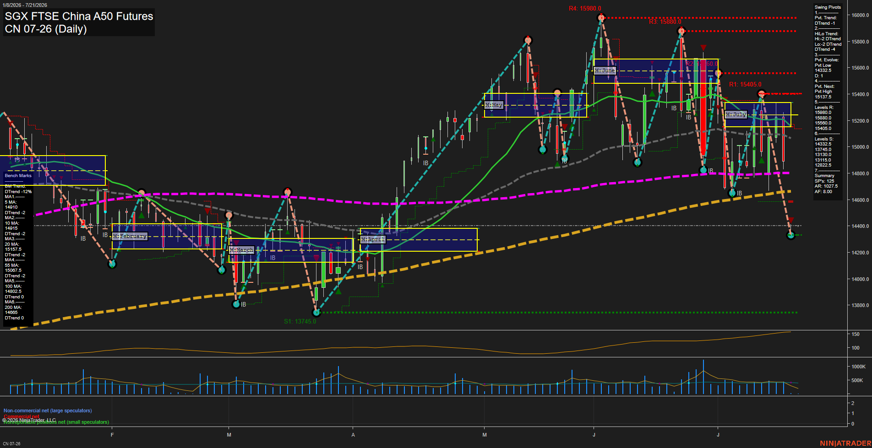Open the CN 07-26 chart tab
This screenshot has height=448, width=872.
pos(12,444)
